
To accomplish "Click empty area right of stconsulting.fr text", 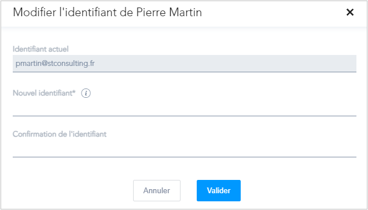I will tap(225, 64).
